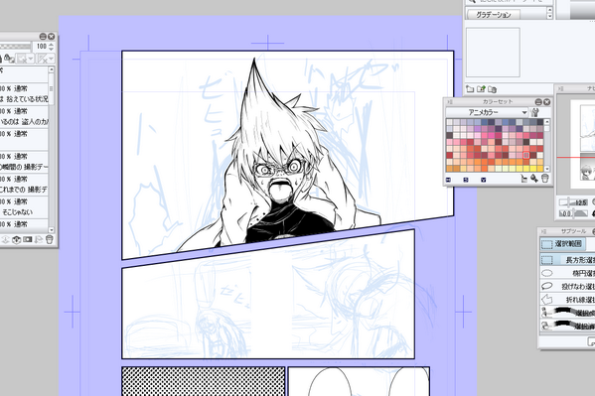Create layer mask icon in layer footer
The height and width of the screenshot is (396, 595).
[27, 239]
